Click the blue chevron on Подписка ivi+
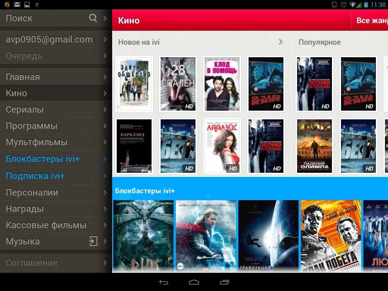This screenshot has width=388, height=291. point(105,176)
